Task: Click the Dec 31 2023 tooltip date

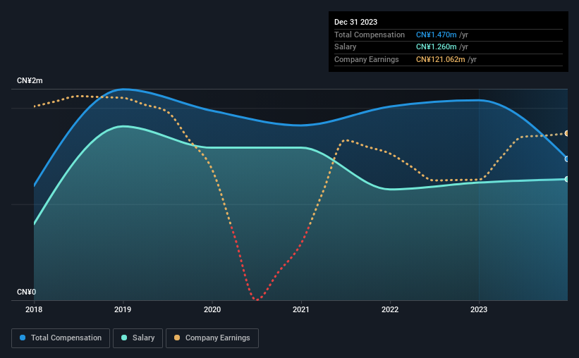Action: (x=355, y=22)
